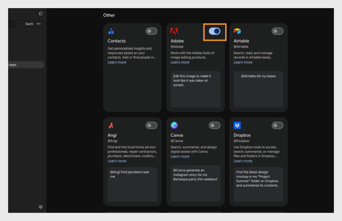Image resolution: width=342 pixels, height=221 pixels.
Task: Click the Airtable logo icon
Action: tap(237, 31)
